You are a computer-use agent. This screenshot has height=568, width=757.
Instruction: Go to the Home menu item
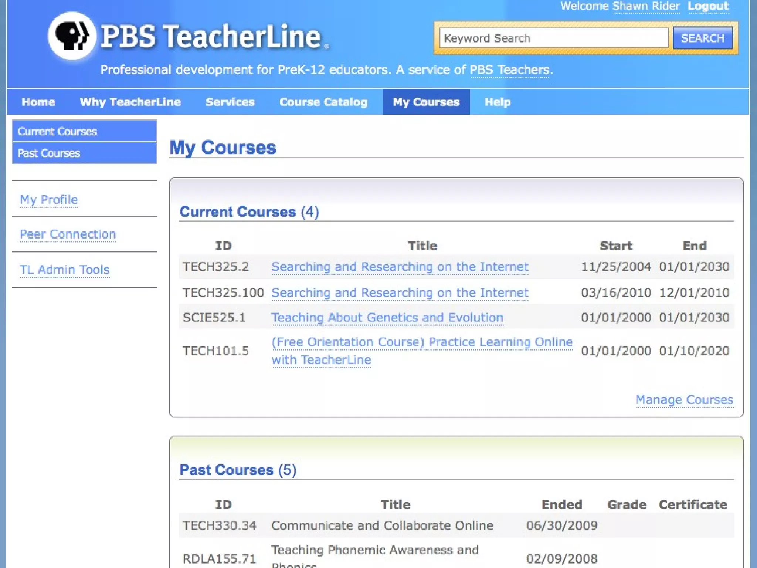pos(38,102)
